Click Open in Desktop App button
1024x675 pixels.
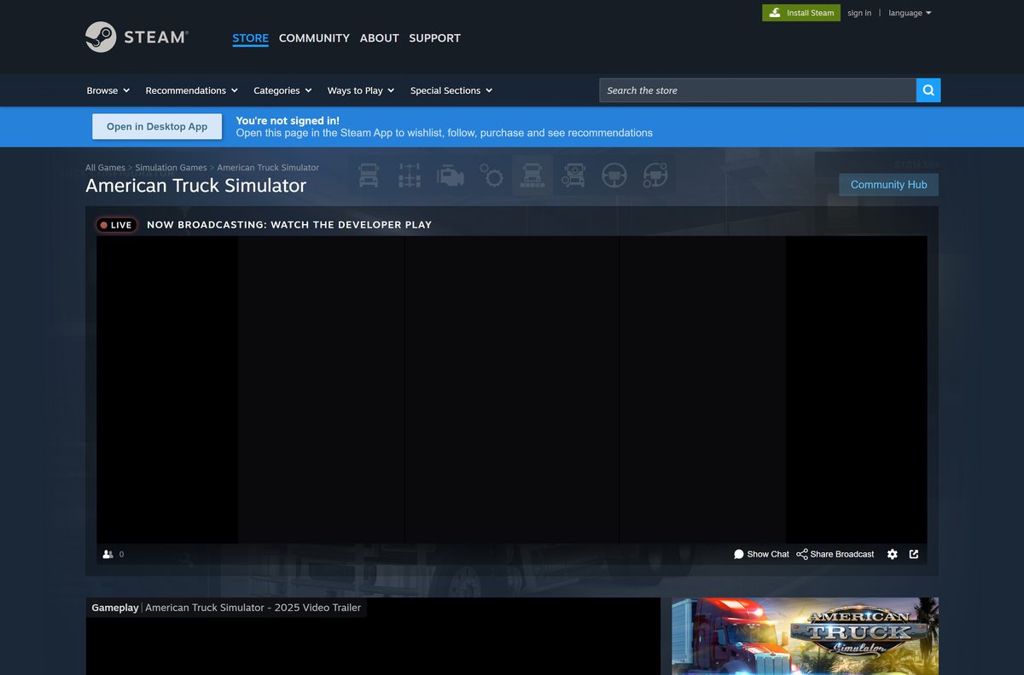point(157,126)
